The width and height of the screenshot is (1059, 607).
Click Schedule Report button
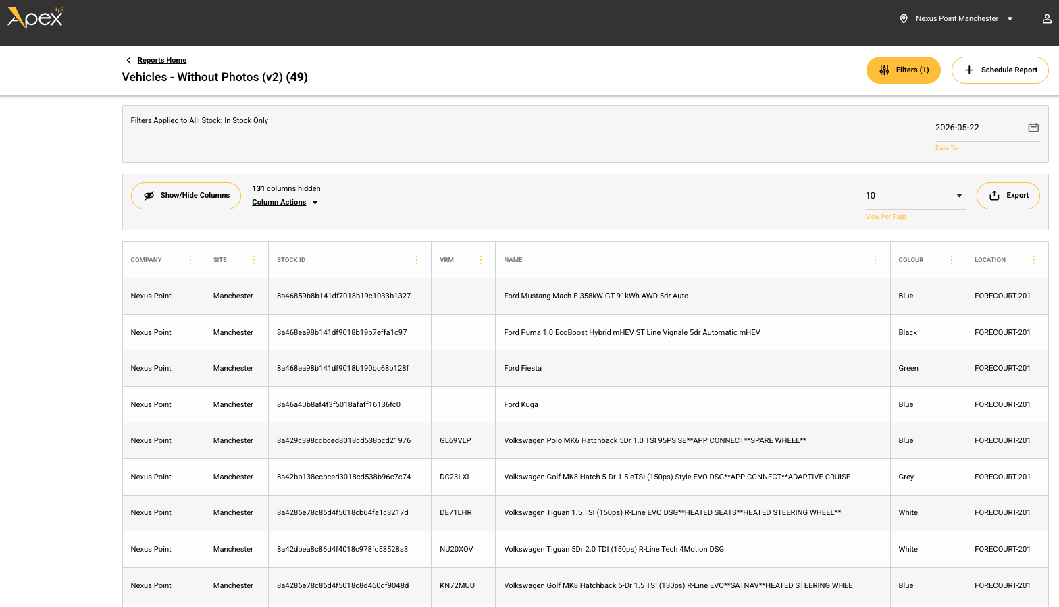1000,70
